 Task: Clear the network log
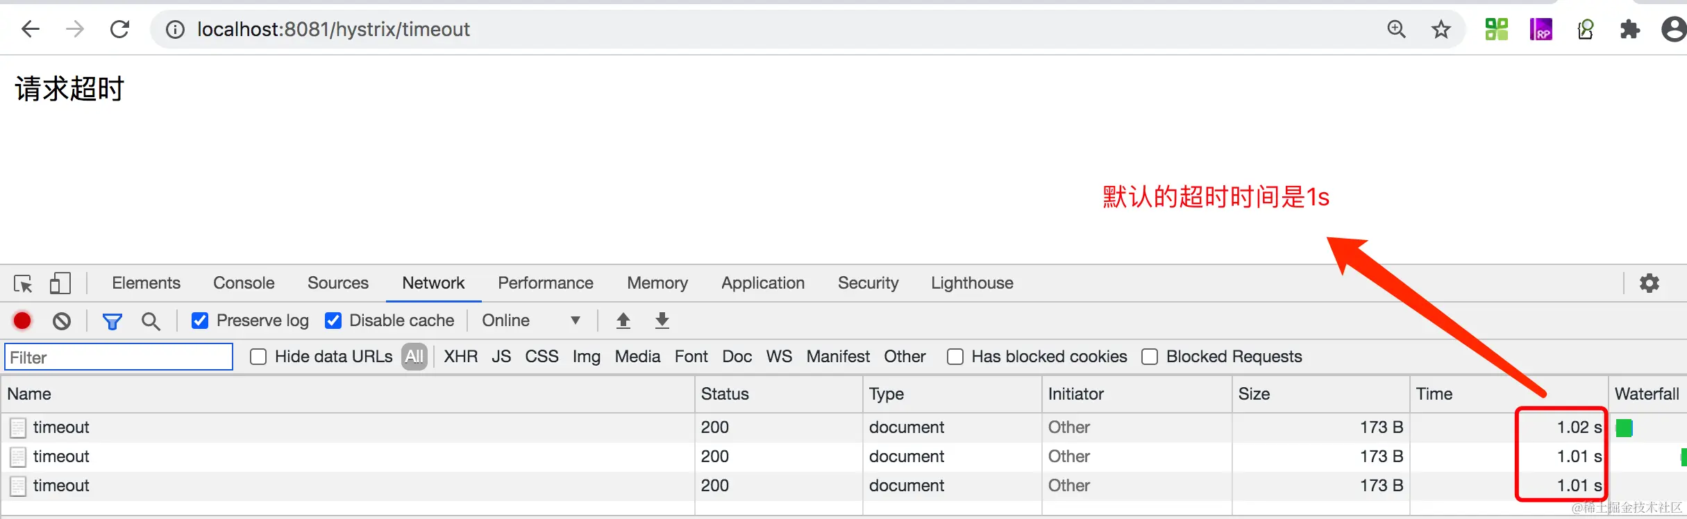62,321
